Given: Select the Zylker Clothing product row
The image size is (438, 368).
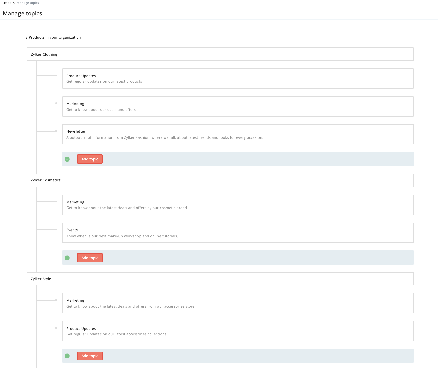Looking at the screenshot, I should point(220,54).
